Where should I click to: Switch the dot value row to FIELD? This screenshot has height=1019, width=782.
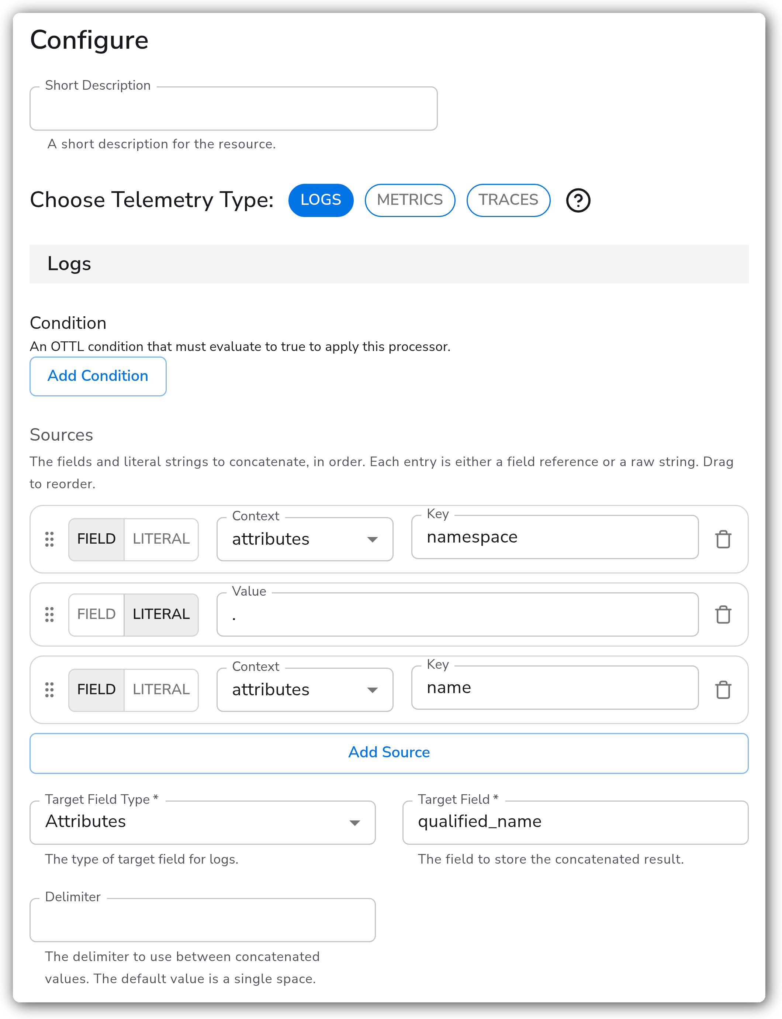tap(96, 614)
